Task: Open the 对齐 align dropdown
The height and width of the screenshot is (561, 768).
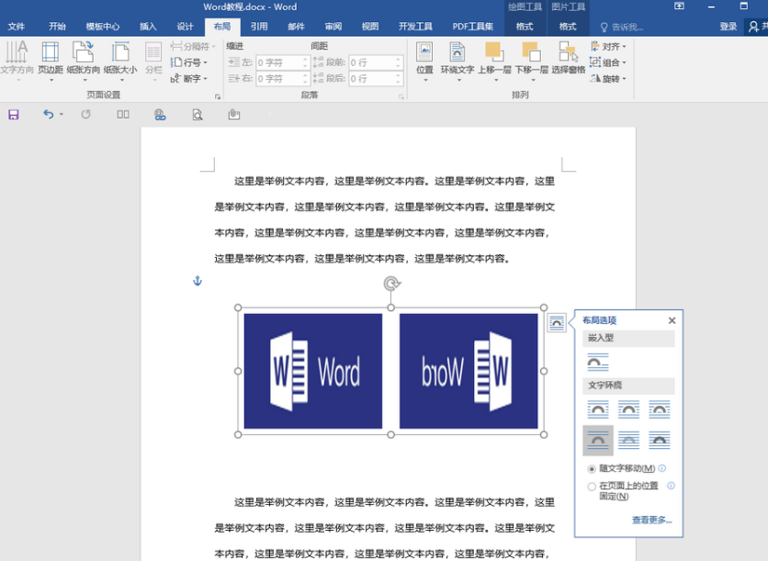Action: pos(609,46)
